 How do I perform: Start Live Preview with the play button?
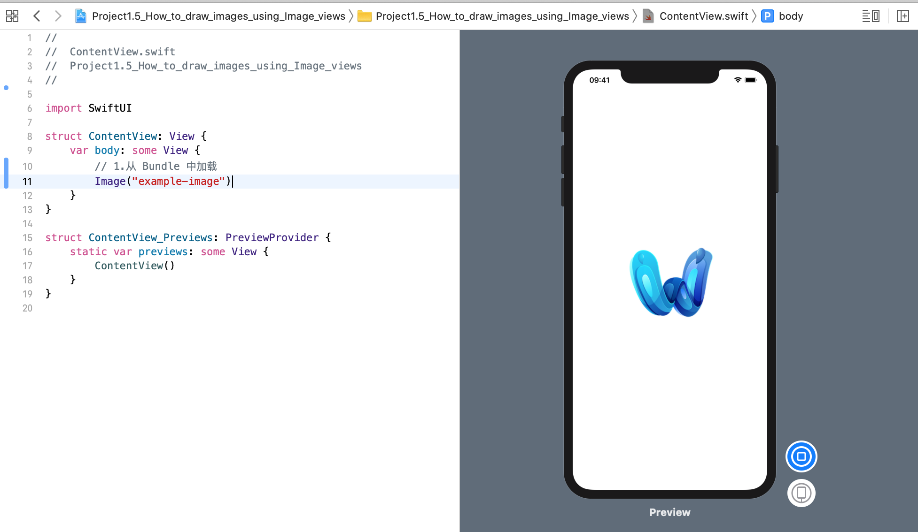pos(801,456)
